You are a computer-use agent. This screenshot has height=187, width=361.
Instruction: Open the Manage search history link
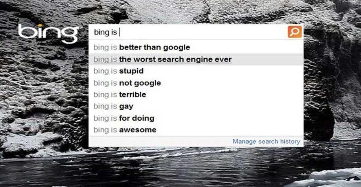point(266,142)
